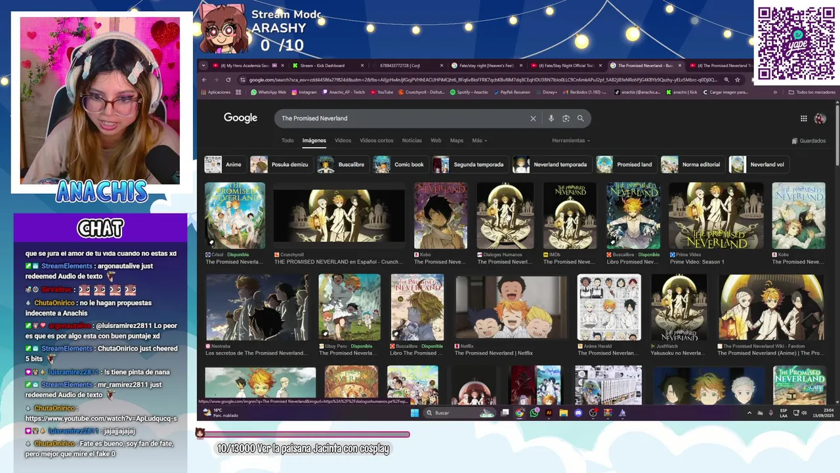840x473 pixels.
Task: Open the Videos cortos tab
Action: (376, 141)
